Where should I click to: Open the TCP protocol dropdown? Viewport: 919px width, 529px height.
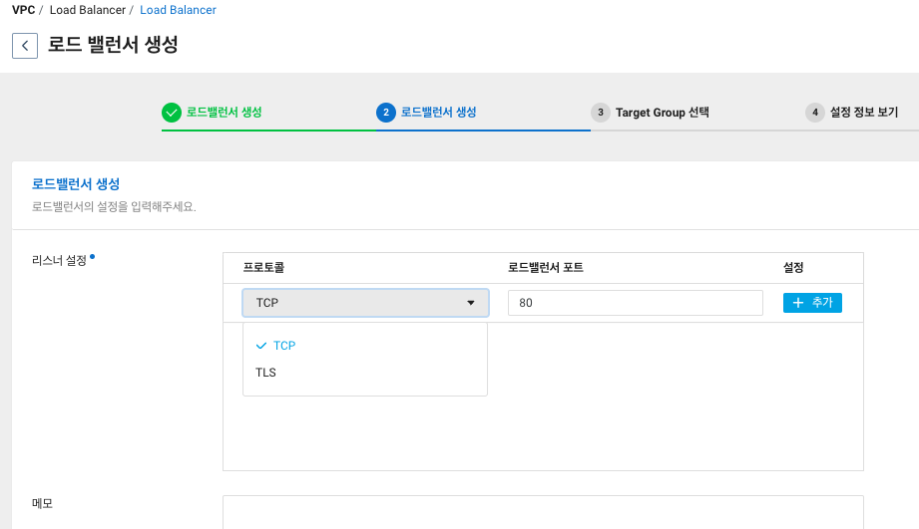pos(366,303)
